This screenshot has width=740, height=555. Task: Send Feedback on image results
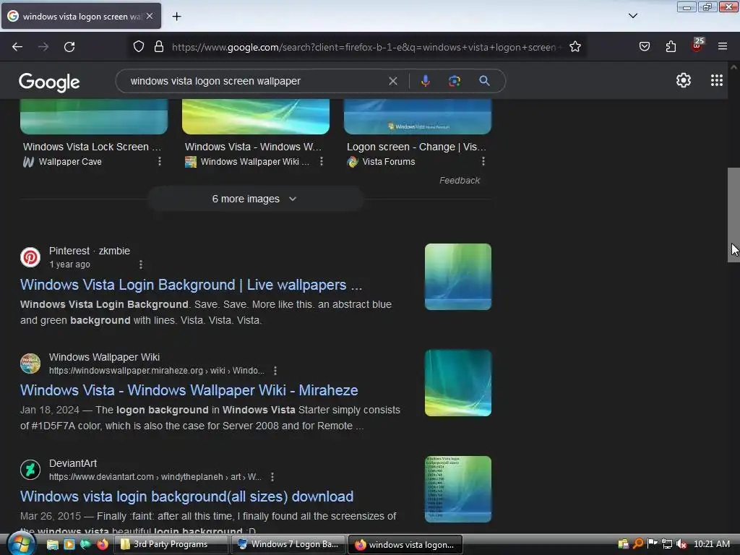459,180
